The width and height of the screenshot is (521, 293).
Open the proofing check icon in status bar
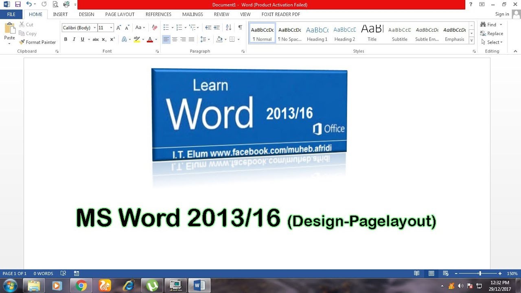(x=63, y=273)
